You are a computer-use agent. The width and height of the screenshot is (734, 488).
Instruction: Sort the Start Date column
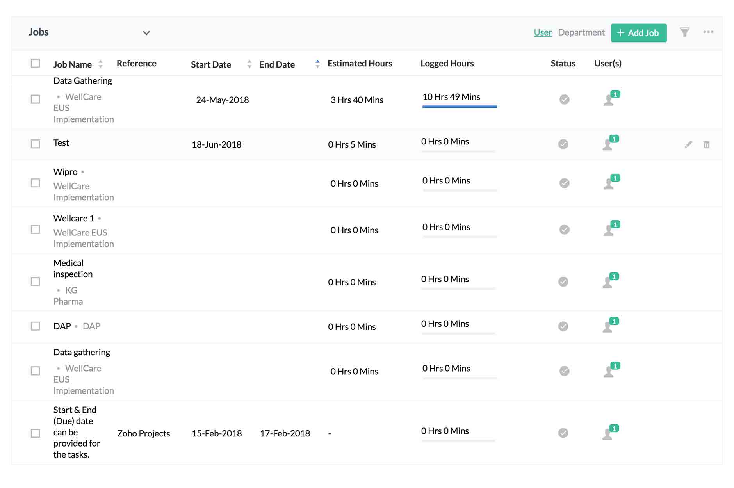[249, 64]
